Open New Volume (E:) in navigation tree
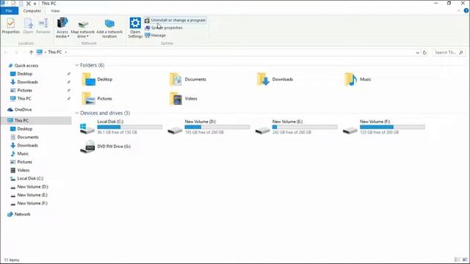 tap(29, 195)
